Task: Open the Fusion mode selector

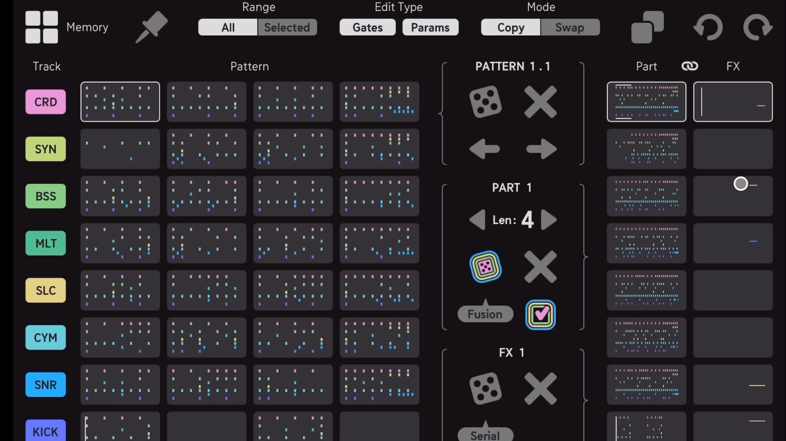Action: (x=485, y=314)
